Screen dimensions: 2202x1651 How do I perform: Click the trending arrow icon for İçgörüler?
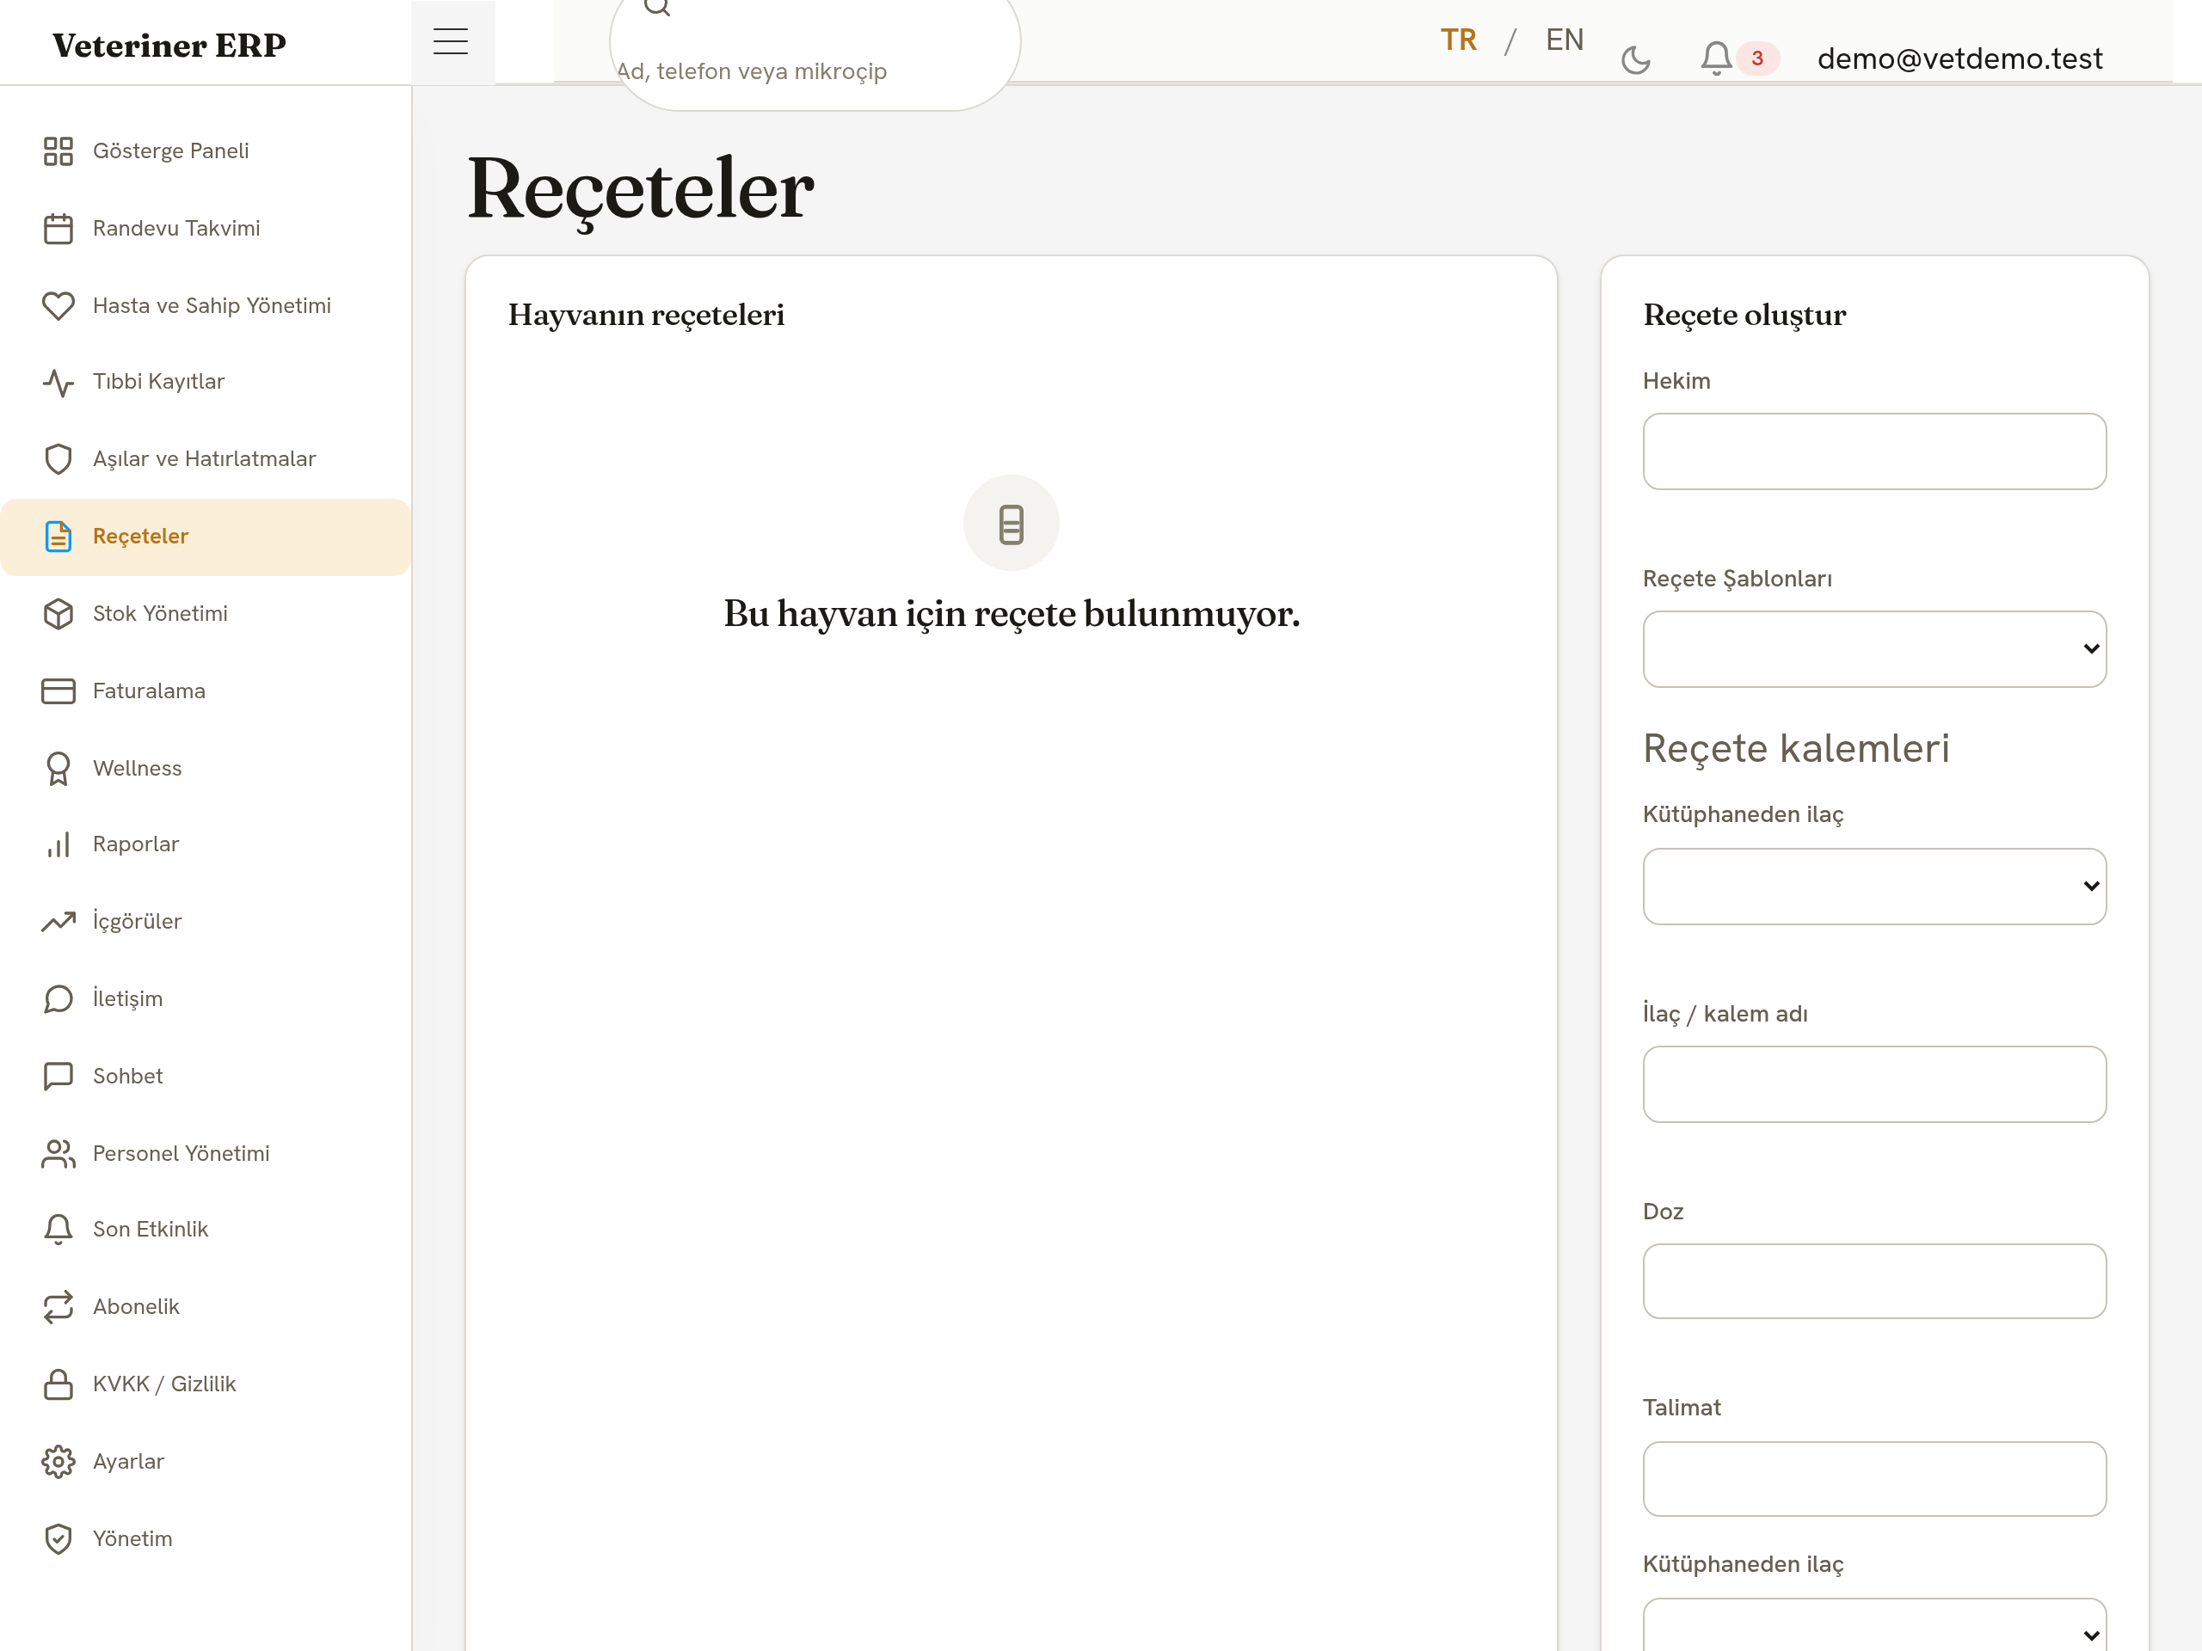click(x=58, y=922)
